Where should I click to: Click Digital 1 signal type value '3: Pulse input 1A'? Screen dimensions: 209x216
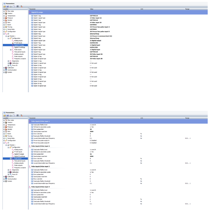[96, 18]
